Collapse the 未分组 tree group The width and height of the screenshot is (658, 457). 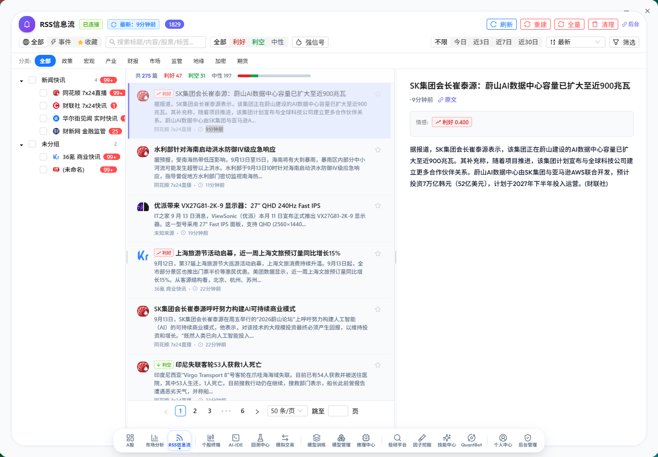[x=21, y=145]
